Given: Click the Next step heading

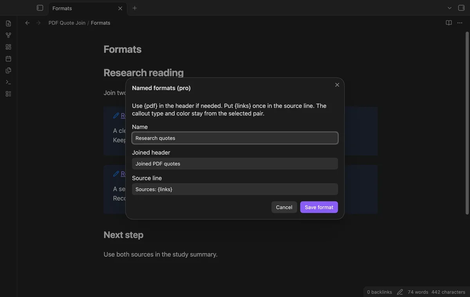Looking at the screenshot, I should click(x=123, y=235).
